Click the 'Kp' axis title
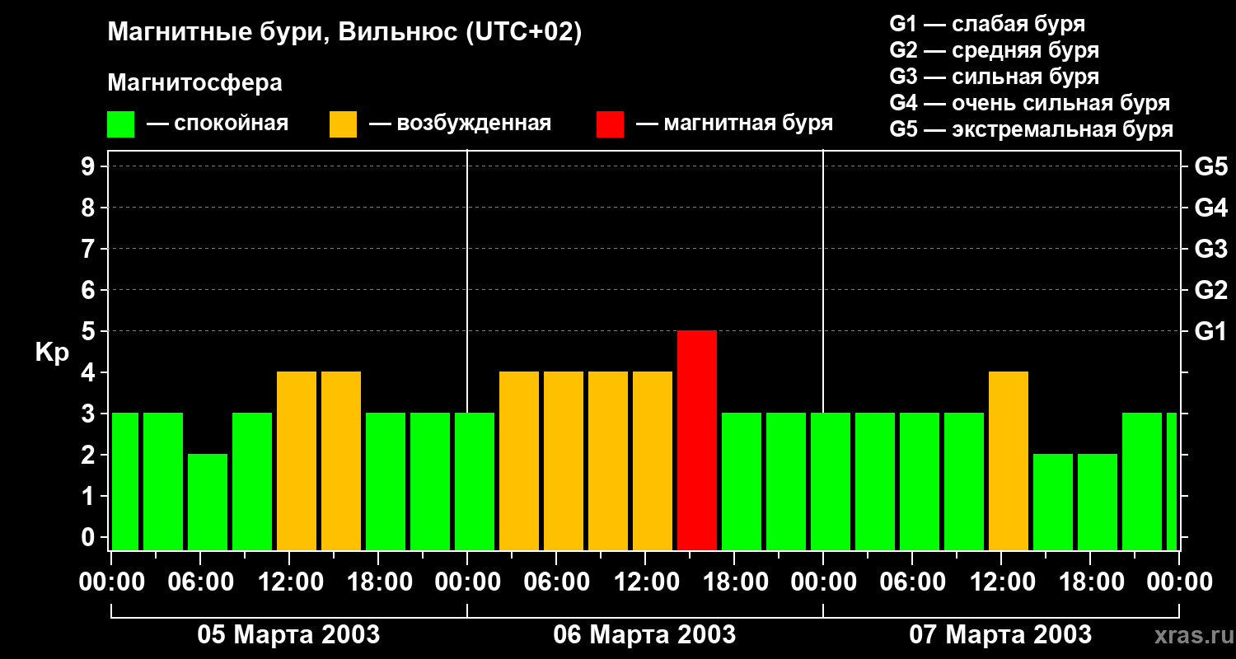The image size is (1236, 659). pos(53,353)
